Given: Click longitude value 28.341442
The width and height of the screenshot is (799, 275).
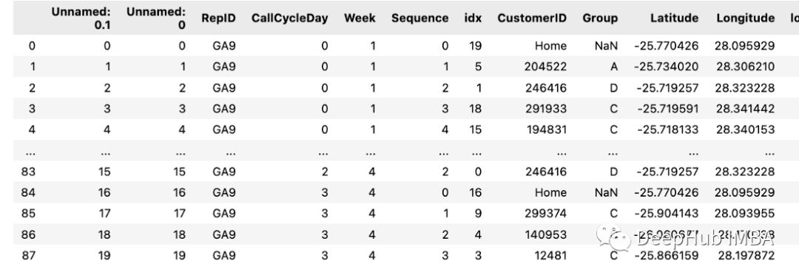Looking at the screenshot, I should (745, 109).
